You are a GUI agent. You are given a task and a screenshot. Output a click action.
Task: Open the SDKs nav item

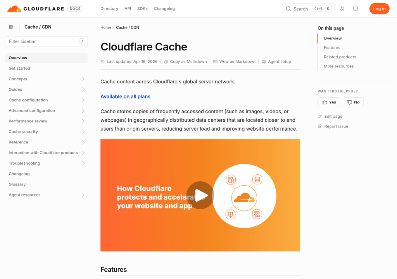click(x=142, y=9)
